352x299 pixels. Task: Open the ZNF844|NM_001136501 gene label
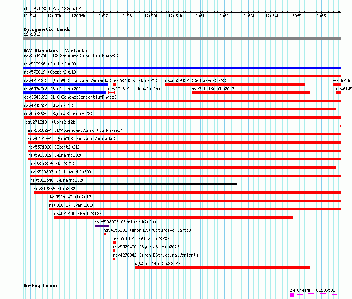312,290
